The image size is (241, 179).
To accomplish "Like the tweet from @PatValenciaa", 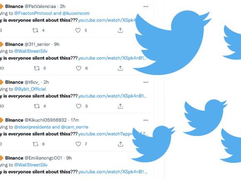I will [78, 30].
